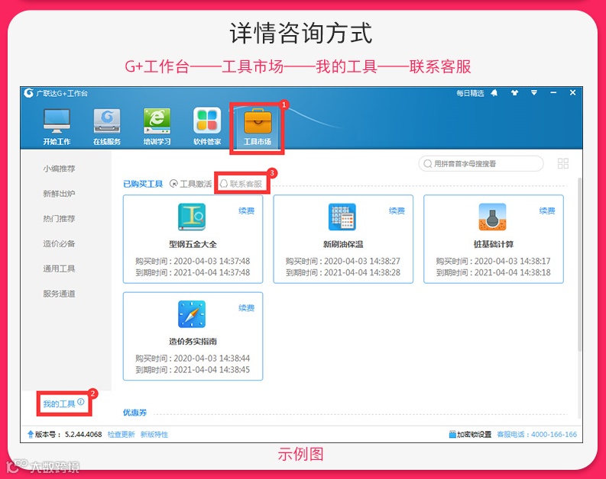Open 我的工具 at sidebar bottom
The height and width of the screenshot is (479, 606).
point(59,403)
